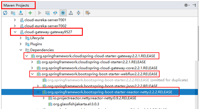Select org.glassfish:jakarta.el:3.0.3 row
Viewport: 205px width, 109px height.
(76, 104)
